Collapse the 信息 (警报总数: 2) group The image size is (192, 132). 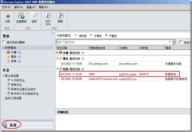pyautogui.click(x=57, y=69)
